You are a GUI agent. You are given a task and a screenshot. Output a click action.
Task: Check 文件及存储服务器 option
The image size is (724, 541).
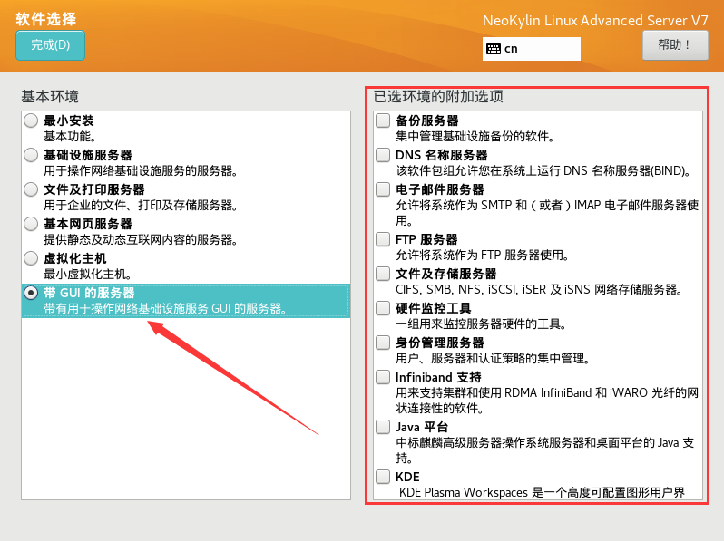pyautogui.click(x=384, y=274)
